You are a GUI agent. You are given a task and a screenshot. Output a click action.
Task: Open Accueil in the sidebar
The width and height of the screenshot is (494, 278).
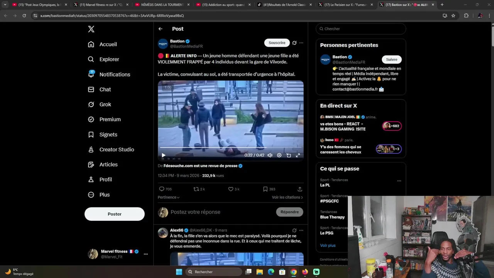click(x=102, y=44)
